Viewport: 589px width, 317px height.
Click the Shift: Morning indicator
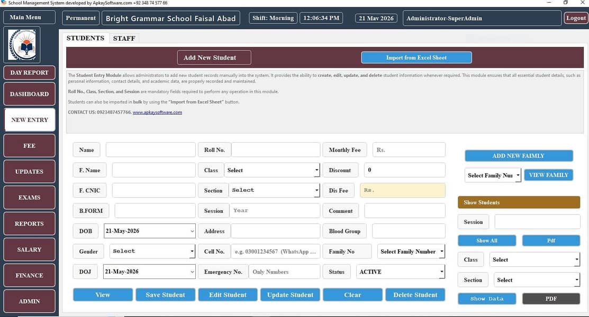(273, 18)
